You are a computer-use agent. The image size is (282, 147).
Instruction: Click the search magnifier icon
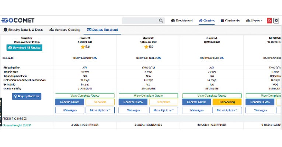pos(161,21)
